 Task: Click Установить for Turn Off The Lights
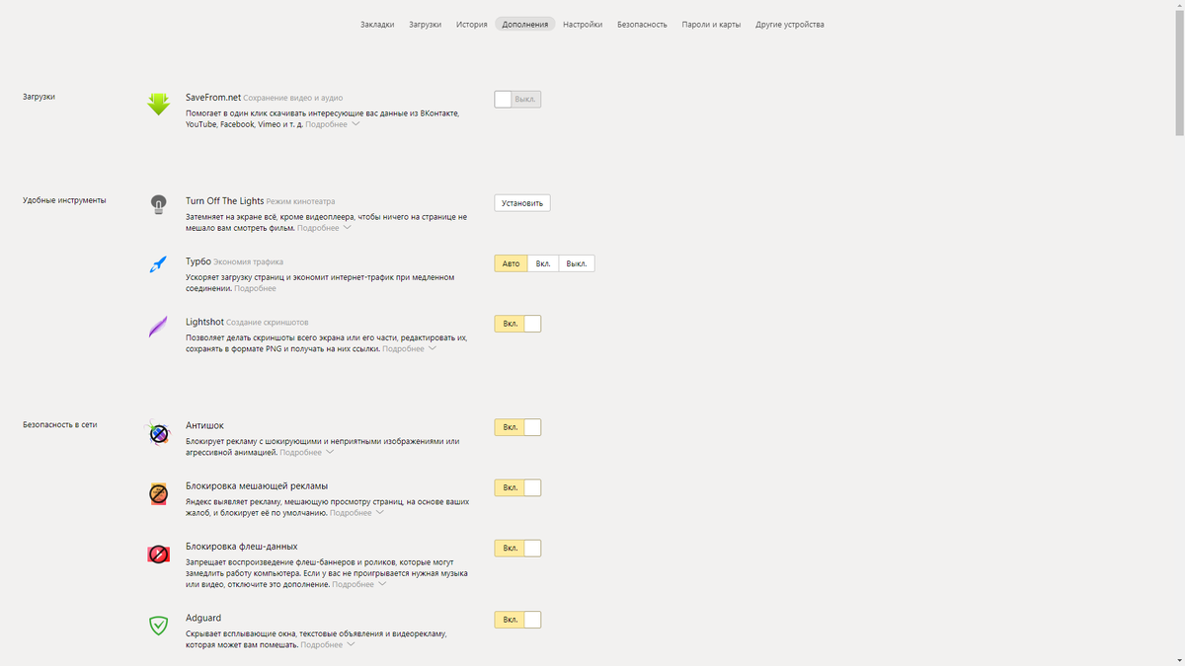pyautogui.click(x=522, y=202)
